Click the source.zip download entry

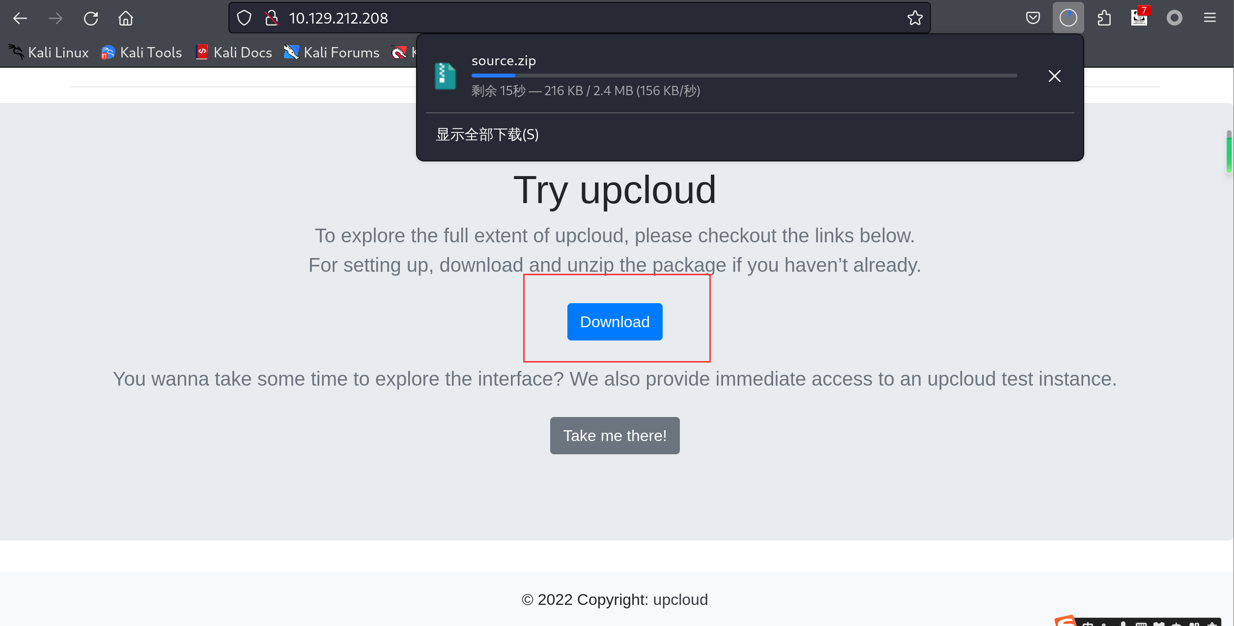pyautogui.click(x=688, y=76)
